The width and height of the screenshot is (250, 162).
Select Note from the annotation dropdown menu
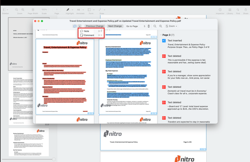coord(87,31)
